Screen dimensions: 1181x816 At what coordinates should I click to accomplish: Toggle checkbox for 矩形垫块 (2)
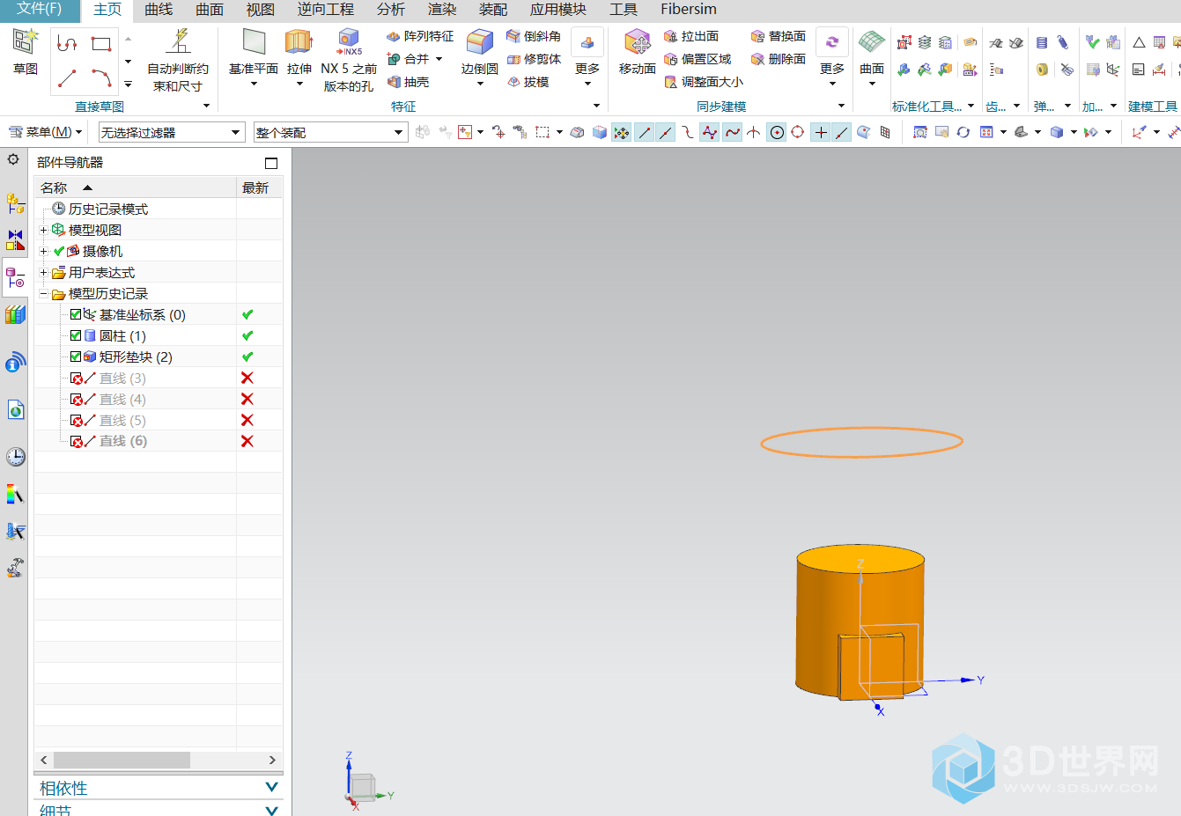76,357
